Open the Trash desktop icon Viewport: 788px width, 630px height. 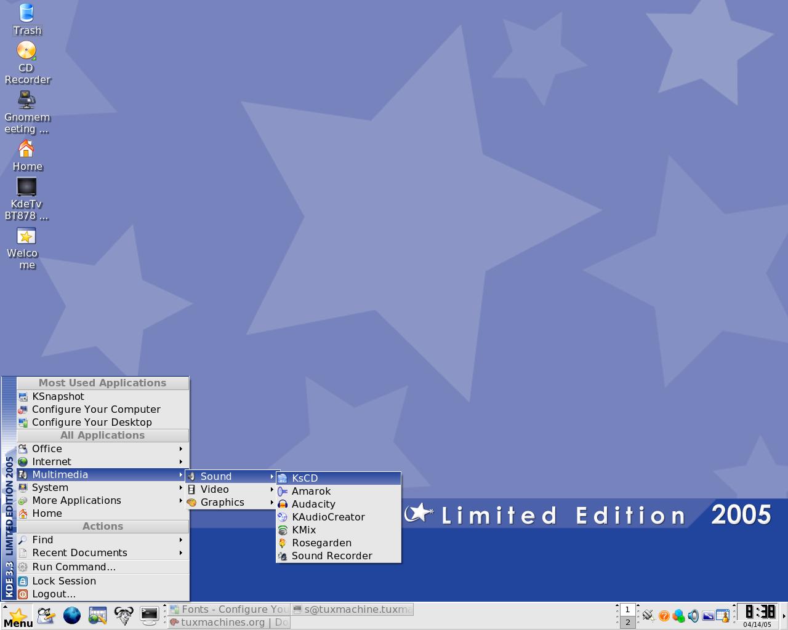point(26,18)
